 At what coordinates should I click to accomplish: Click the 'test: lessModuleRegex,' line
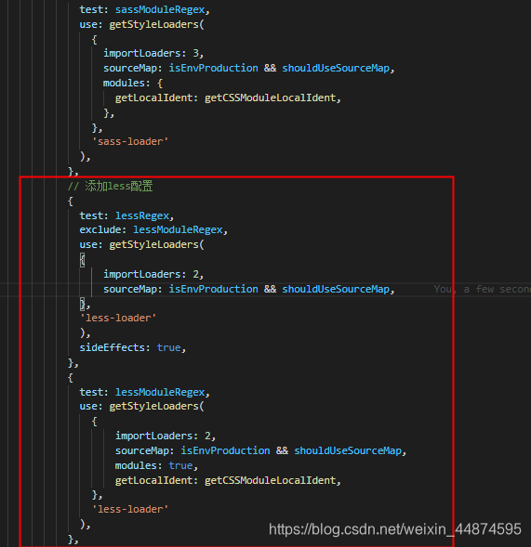[144, 392]
